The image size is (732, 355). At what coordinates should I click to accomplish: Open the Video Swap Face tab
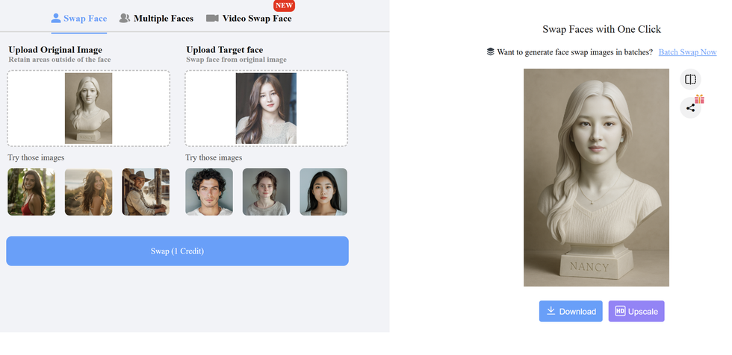click(256, 18)
